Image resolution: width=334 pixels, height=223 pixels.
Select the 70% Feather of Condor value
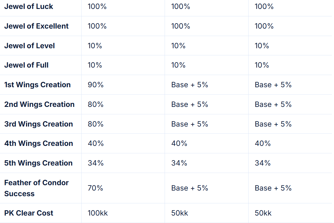[x=95, y=188]
